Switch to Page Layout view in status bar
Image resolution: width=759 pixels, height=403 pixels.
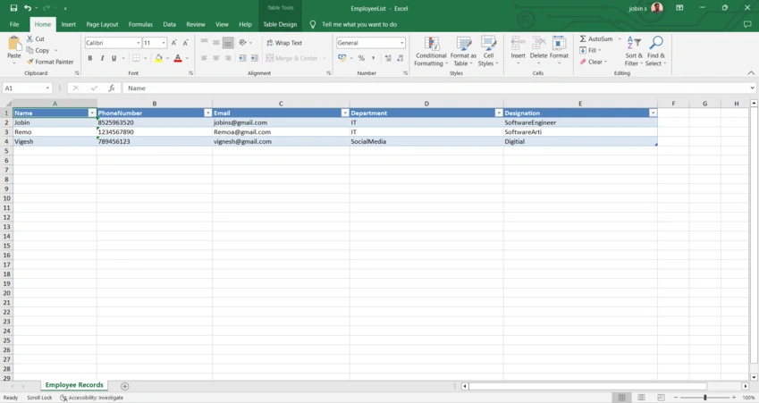click(641, 398)
